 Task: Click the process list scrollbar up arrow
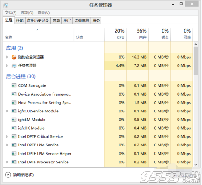pos(196,44)
